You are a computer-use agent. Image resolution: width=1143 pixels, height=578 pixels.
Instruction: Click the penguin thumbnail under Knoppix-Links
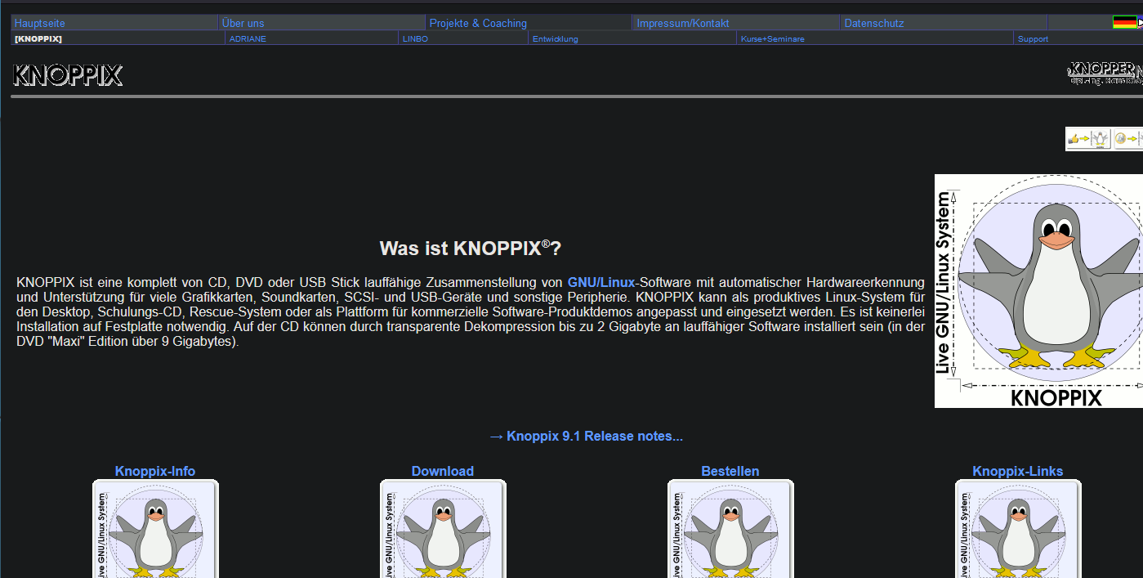click(x=1018, y=529)
